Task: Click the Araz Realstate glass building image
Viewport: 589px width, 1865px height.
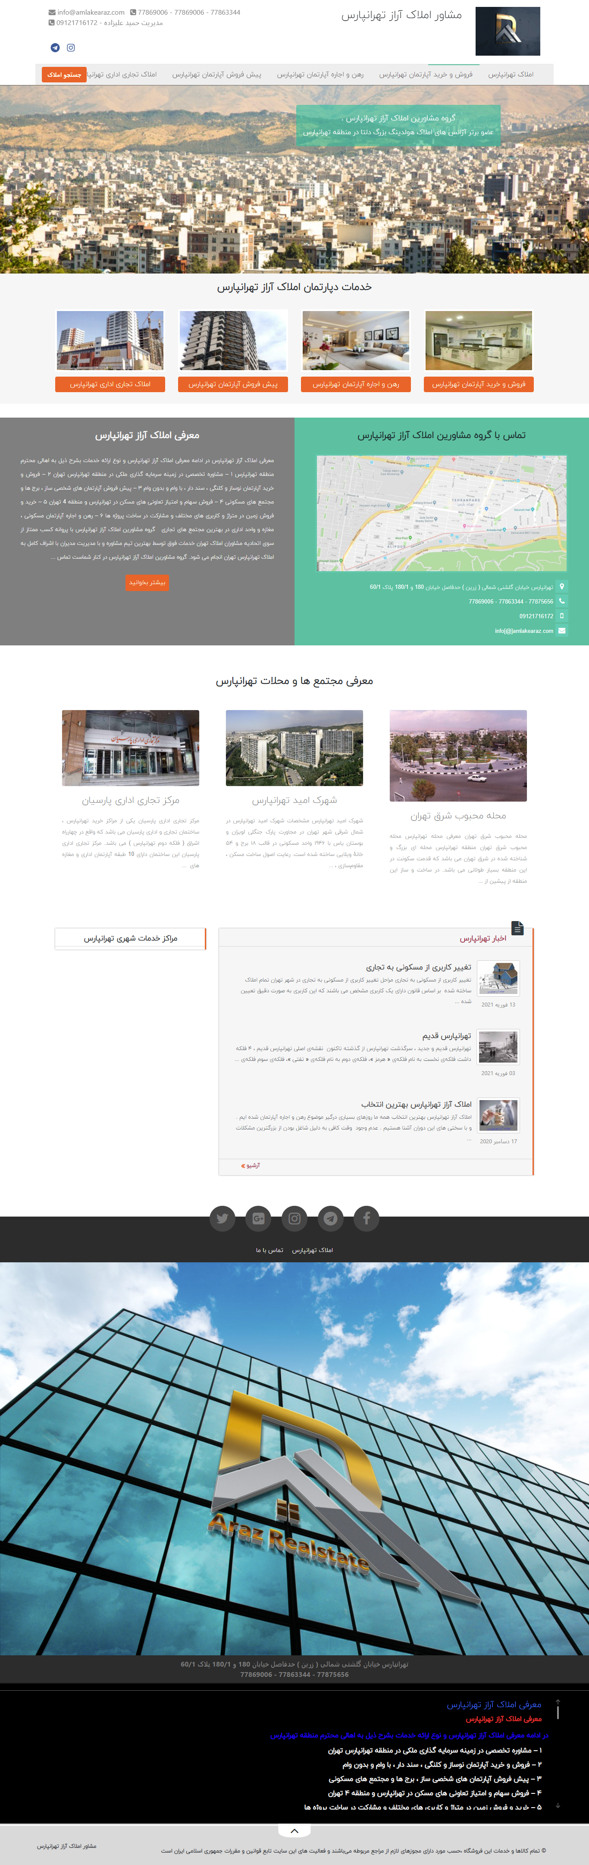Action: [294, 1459]
